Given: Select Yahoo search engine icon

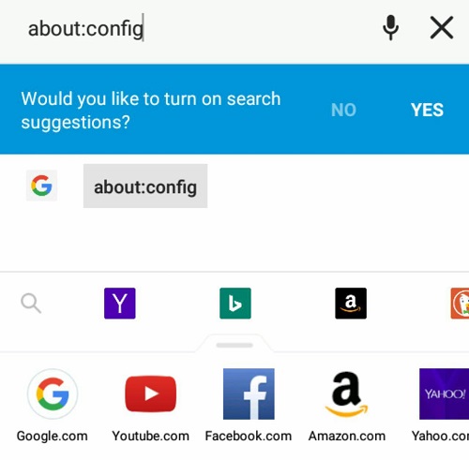Looking at the screenshot, I should (120, 303).
